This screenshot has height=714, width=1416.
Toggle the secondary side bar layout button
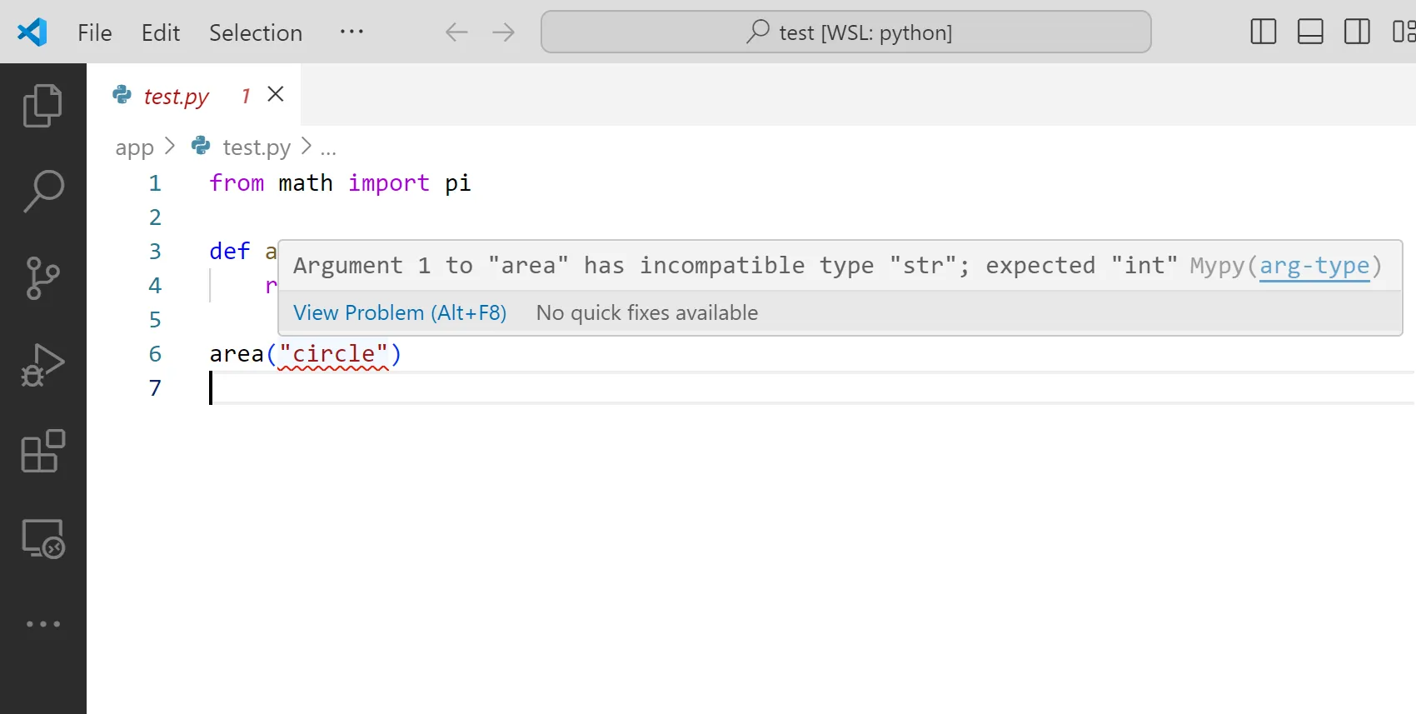1357,32
